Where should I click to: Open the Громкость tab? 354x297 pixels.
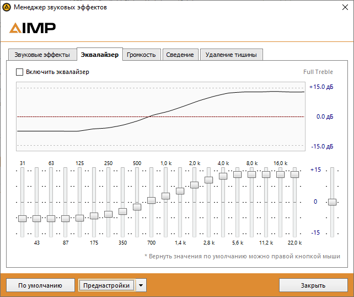point(142,55)
